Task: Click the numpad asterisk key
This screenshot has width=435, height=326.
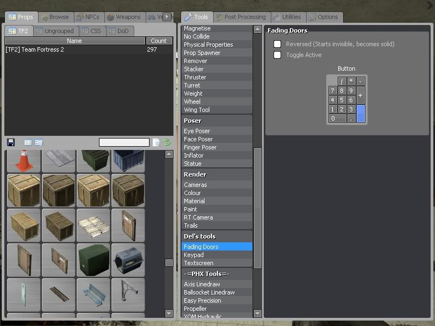Action: point(351,81)
